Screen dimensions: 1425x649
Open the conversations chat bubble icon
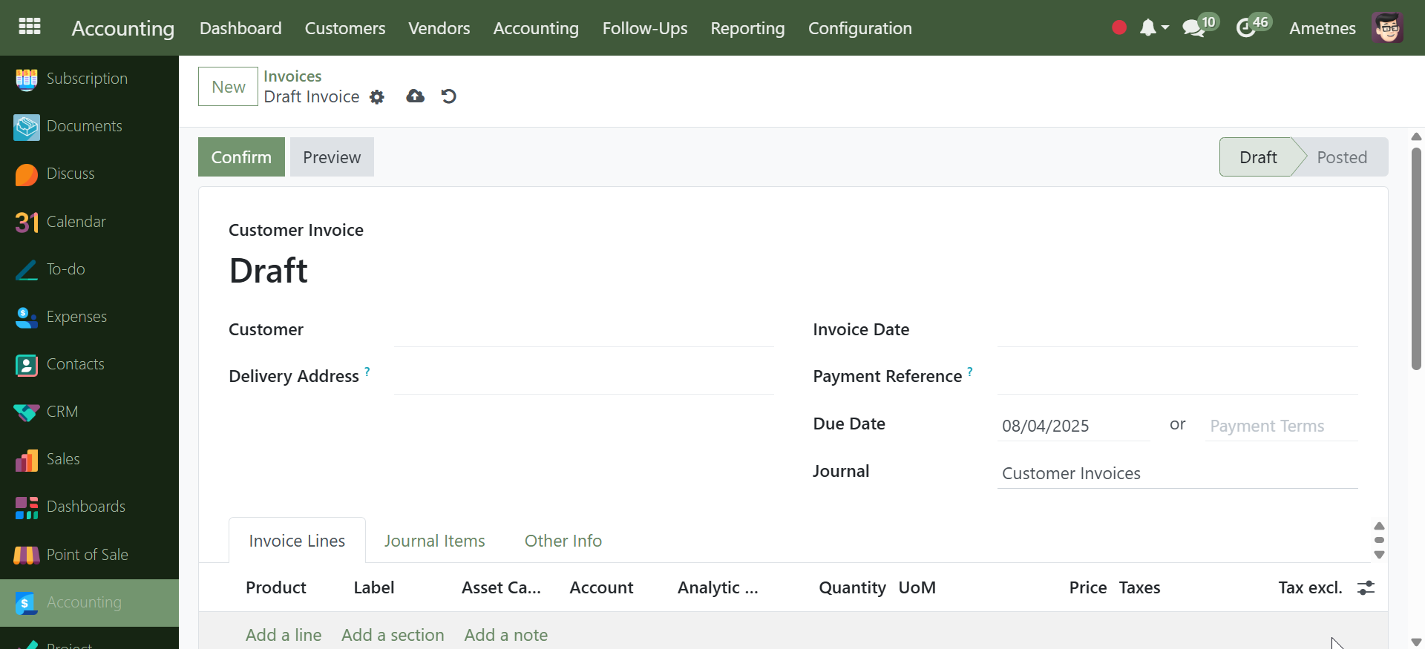click(1193, 28)
